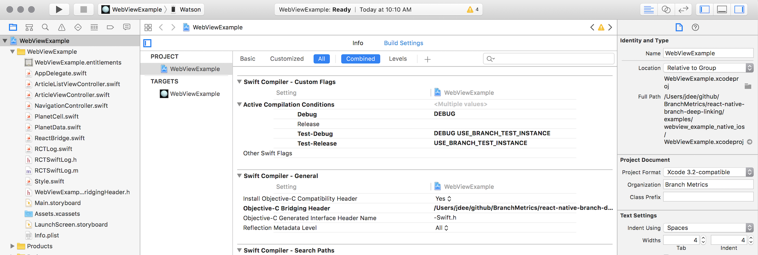Open the debug navigator

click(x=94, y=27)
